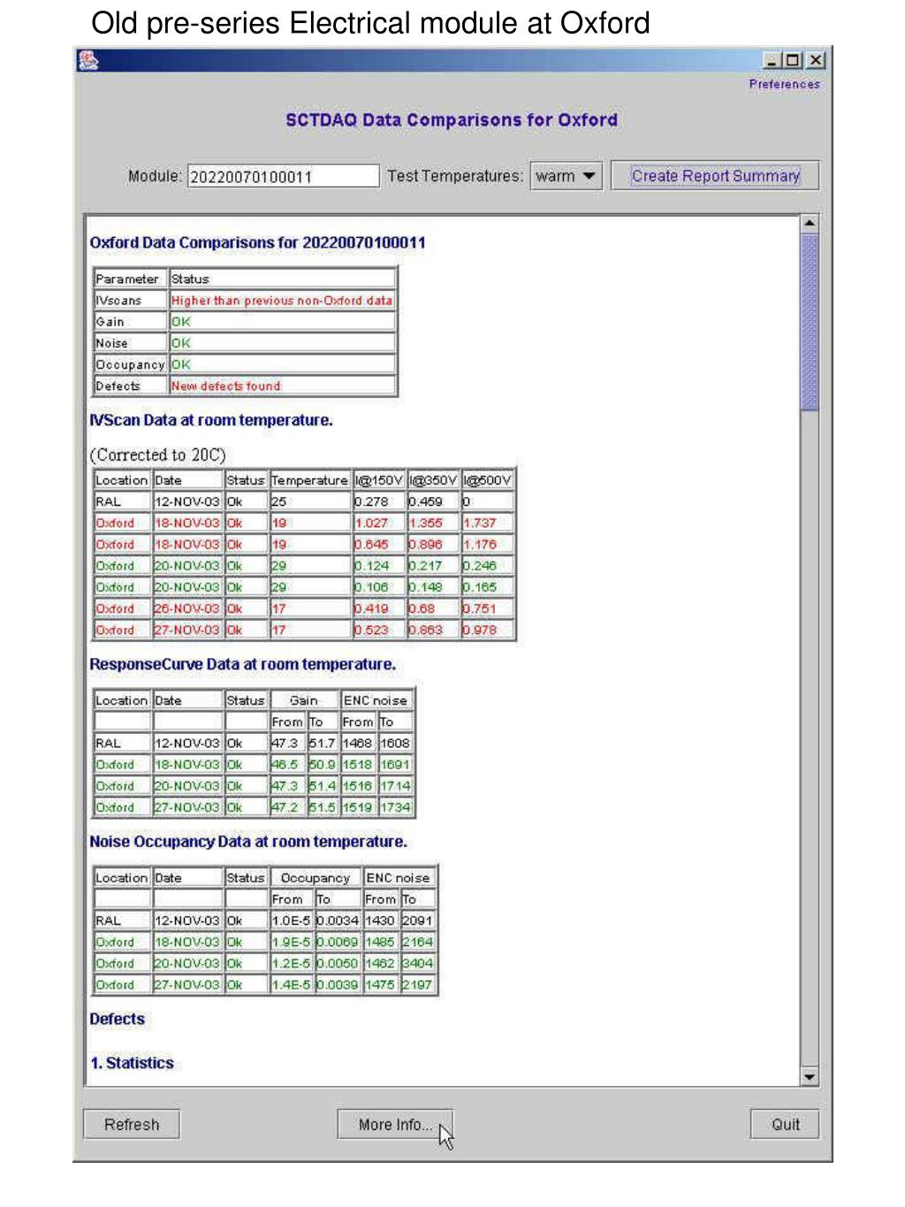Click the I@150V column header
Screen dimensions: 905x1207
378,480
